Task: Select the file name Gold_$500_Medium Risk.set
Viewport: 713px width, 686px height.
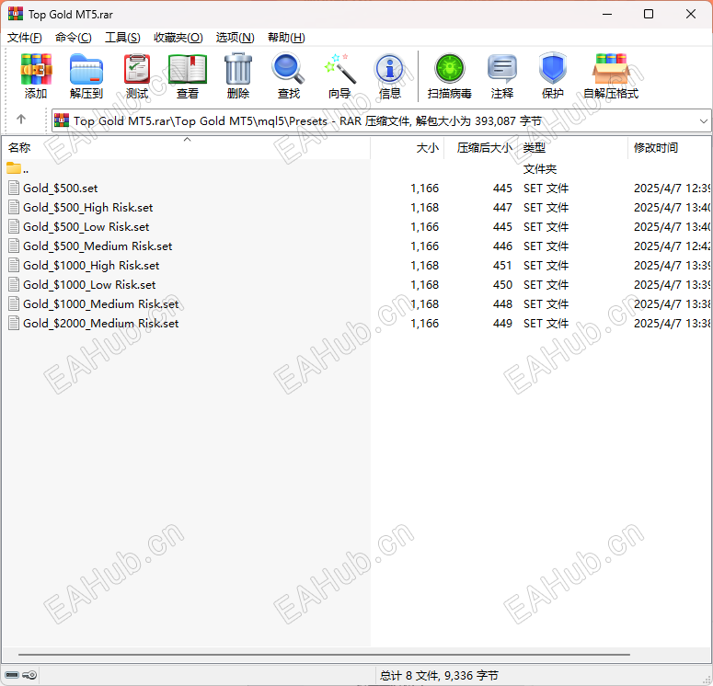Action: [x=98, y=246]
